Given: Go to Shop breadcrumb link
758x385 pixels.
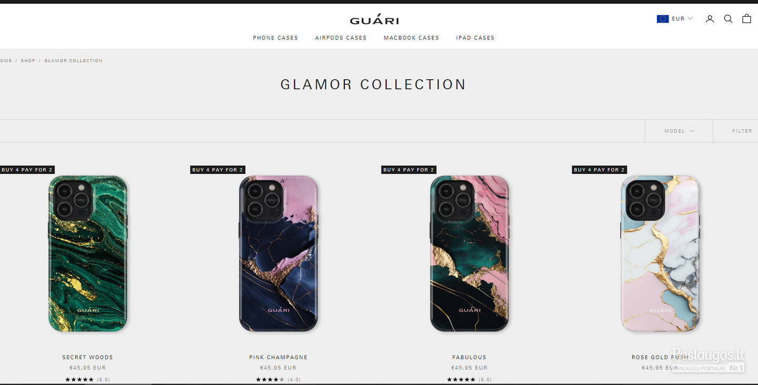Looking at the screenshot, I should pyautogui.click(x=28, y=61).
